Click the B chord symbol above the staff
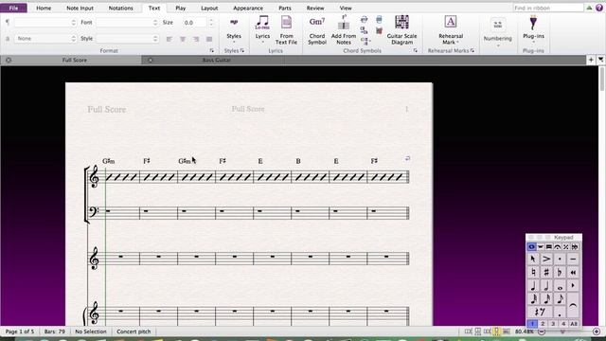The image size is (606, 341). pyautogui.click(x=298, y=161)
